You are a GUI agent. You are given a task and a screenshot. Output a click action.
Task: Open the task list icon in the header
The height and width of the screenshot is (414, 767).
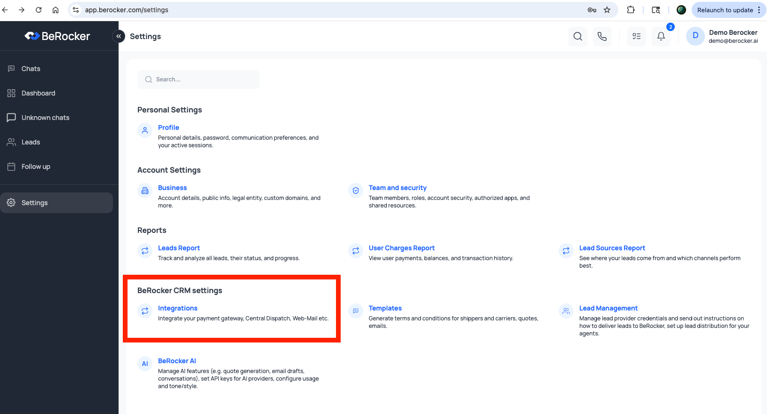637,36
